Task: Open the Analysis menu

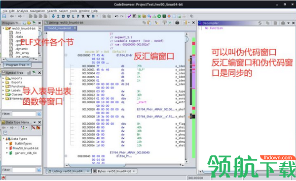Action: pos(22,11)
